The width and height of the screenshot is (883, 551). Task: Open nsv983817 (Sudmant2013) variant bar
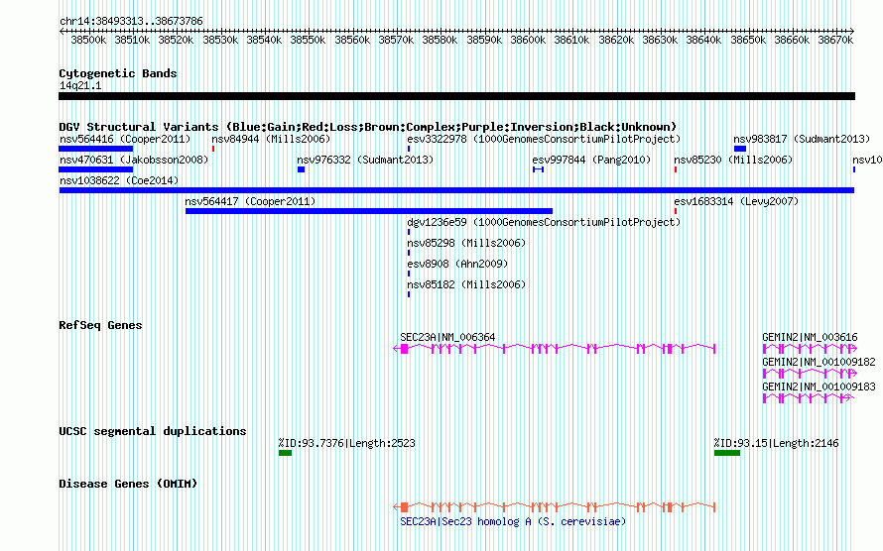[x=740, y=149]
